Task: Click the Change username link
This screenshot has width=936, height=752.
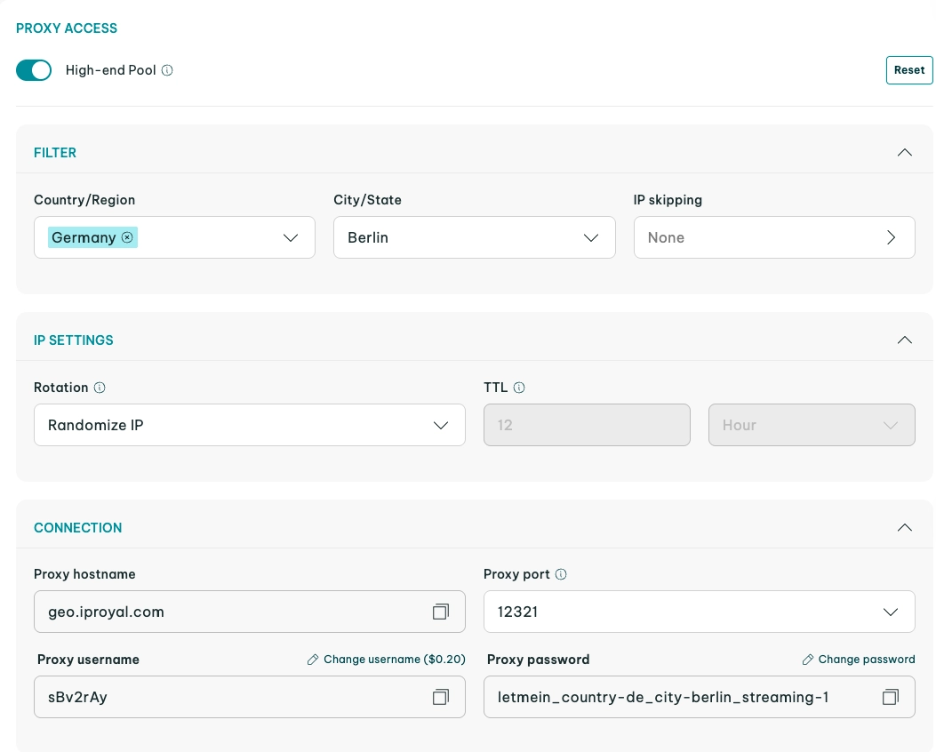Action: click(x=386, y=660)
